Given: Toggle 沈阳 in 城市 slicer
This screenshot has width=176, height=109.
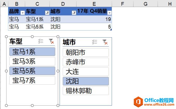Looking at the screenshot, I should 86,81.
